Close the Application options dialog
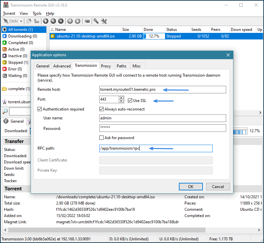Viewport: 264px width, 243px height. click(228, 55)
